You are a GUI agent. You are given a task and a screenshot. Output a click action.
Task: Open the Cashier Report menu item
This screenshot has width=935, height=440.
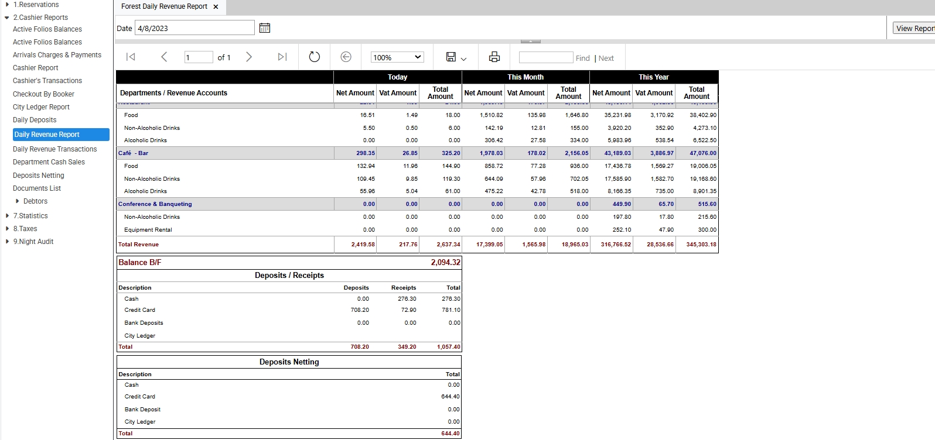coord(35,68)
